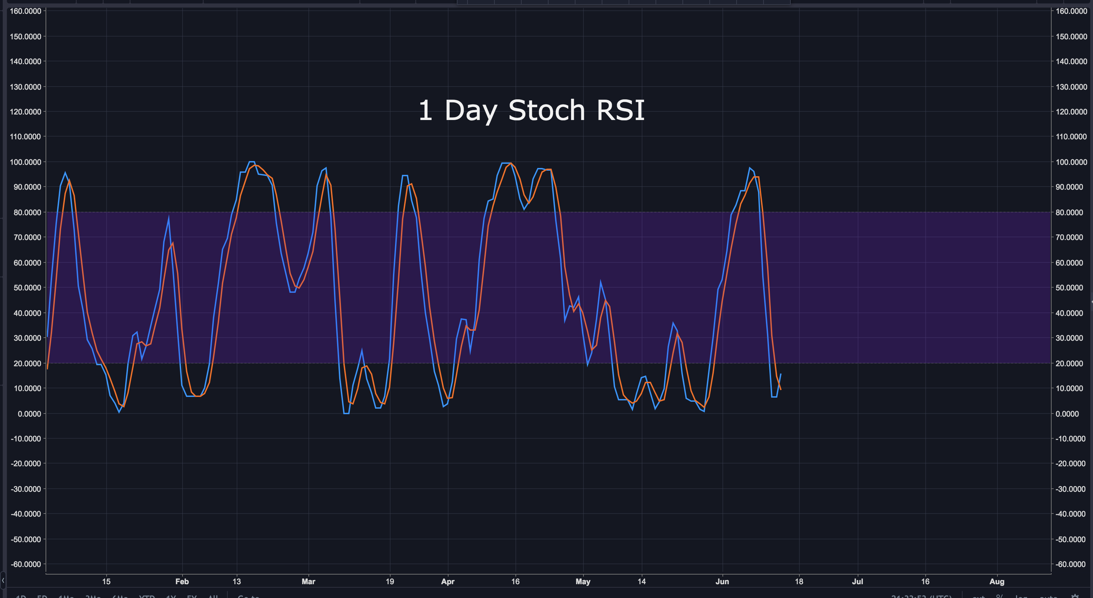Screen dimensions: 1093x598
Task: Toggle log scale mode
Action: pos(1021,597)
